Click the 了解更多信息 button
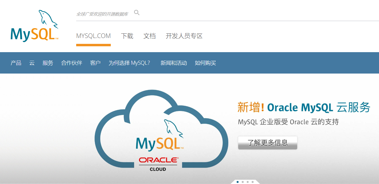The height and width of the screenshot is (184, 379). [268, 143]
